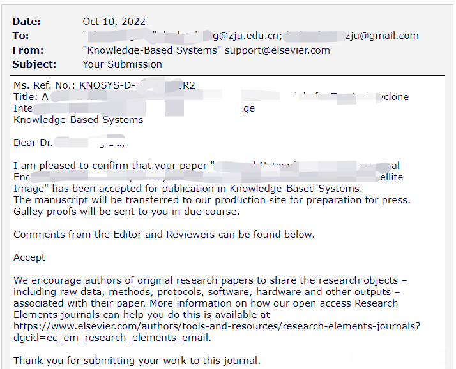Click the standalone word 'Accept'
This screenshot has height=369, width=456.
pos(29,257)
